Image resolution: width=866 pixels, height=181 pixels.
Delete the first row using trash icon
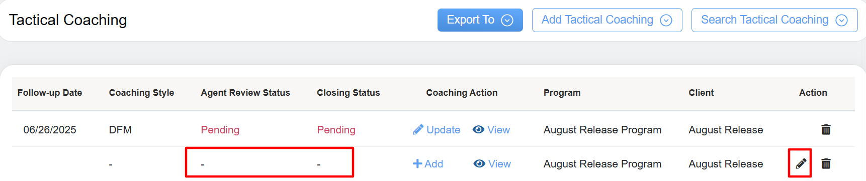(826, 129)
